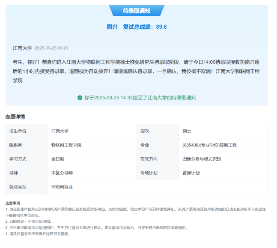Click the 普通计划 value cell

(223, 173)
